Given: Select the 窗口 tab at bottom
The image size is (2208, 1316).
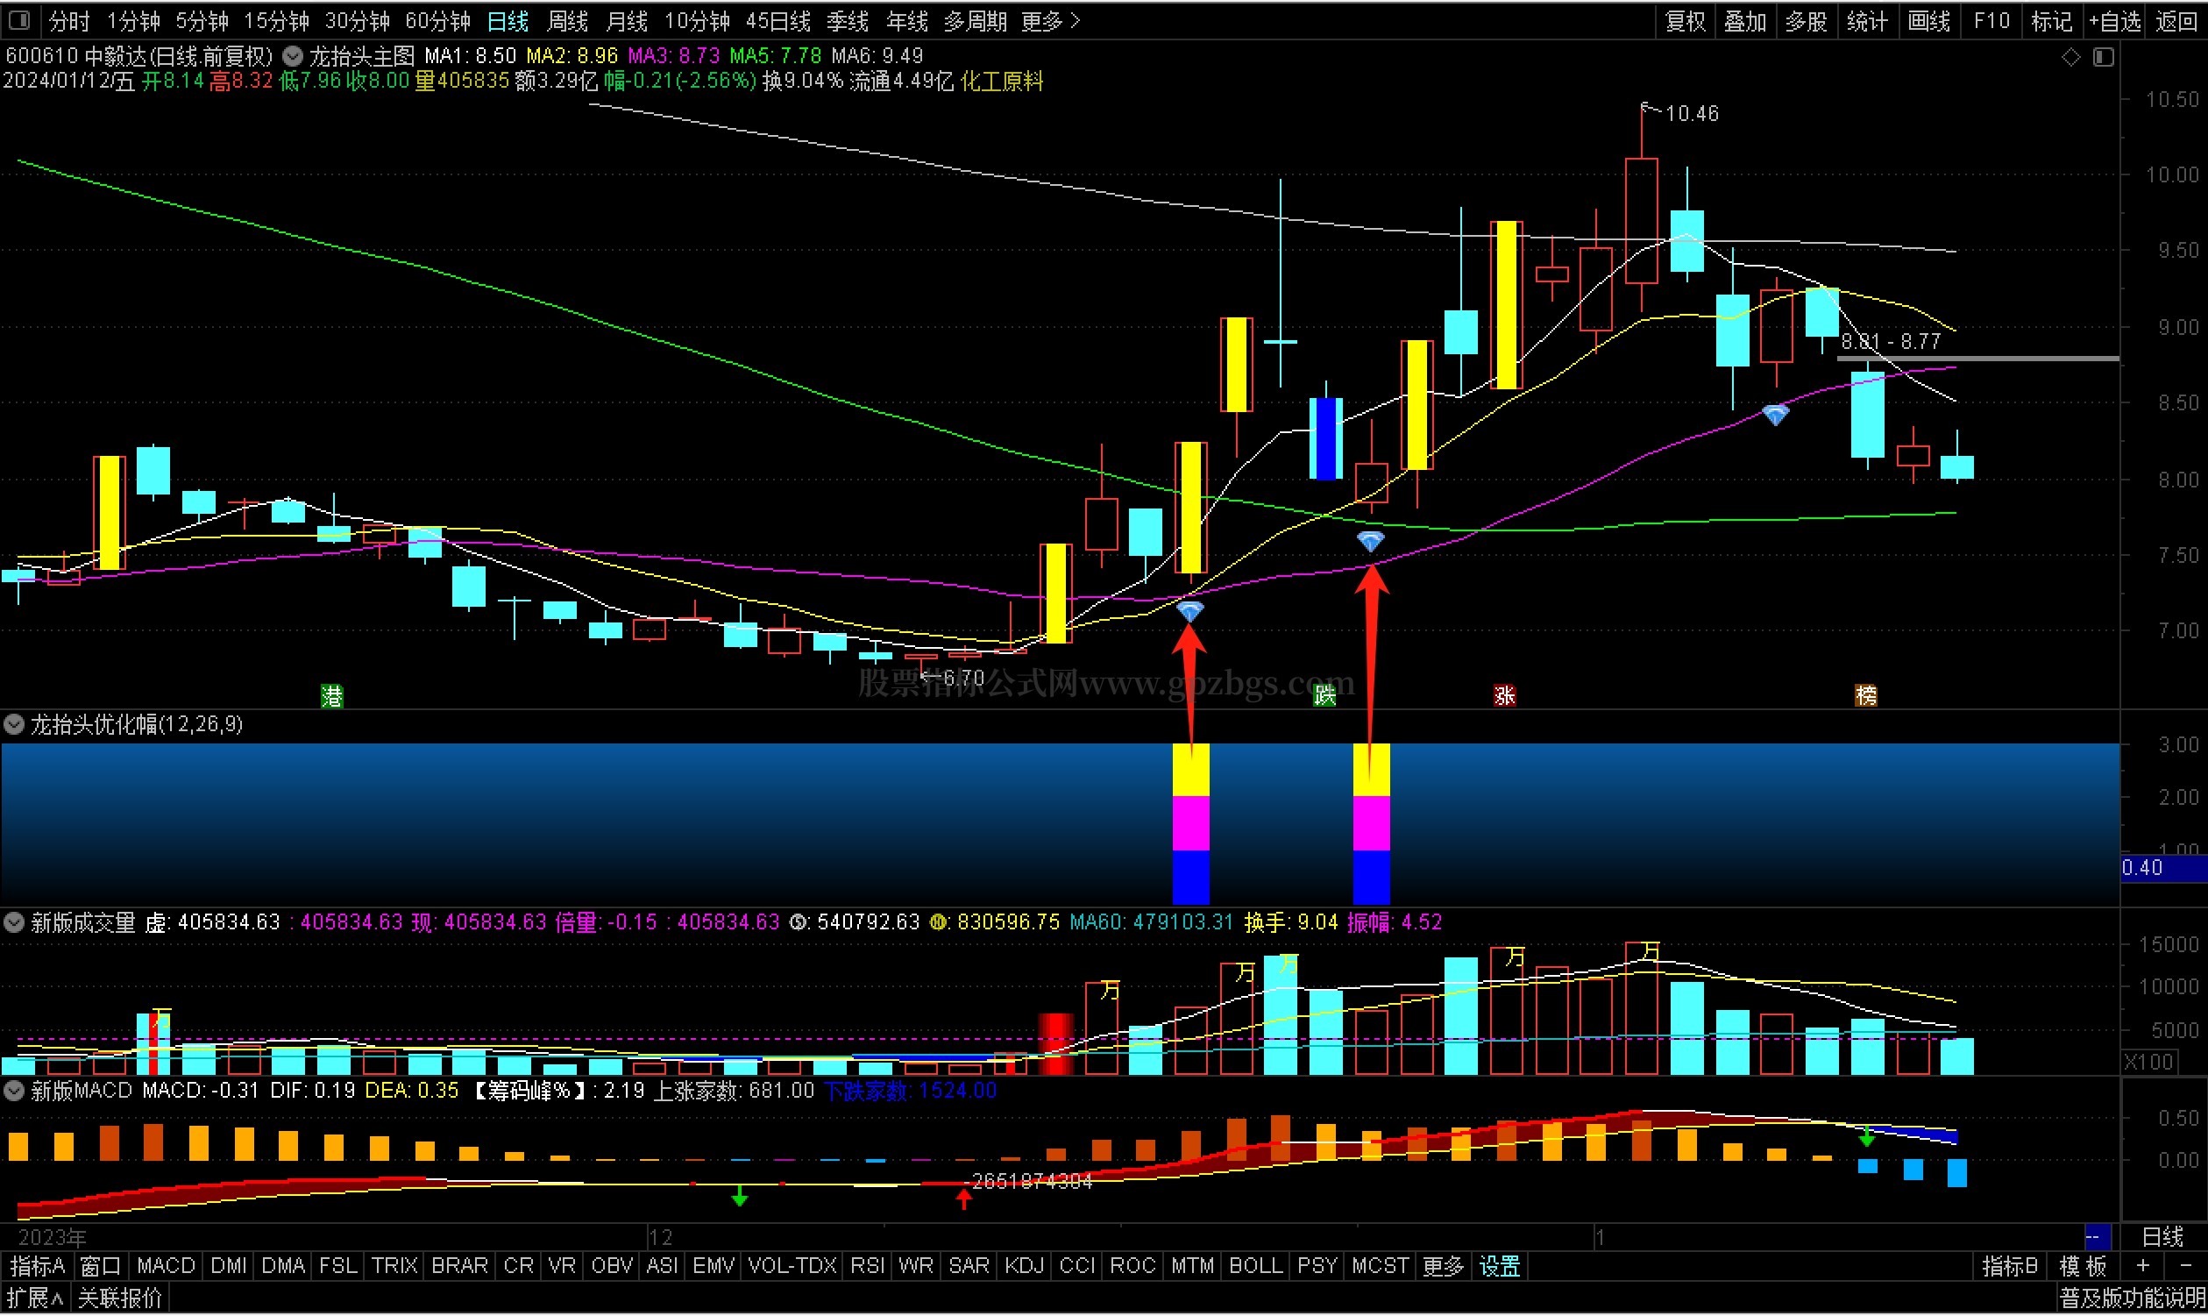Looking at the screenshot, I should pyautogui.click(x=100, y=1267).
